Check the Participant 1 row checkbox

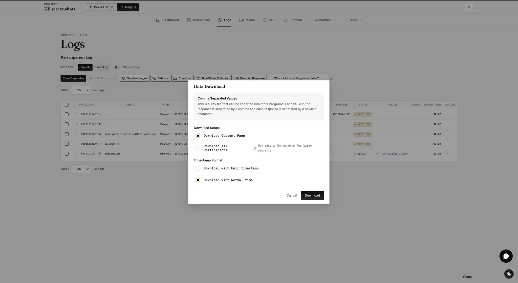pyautogui.click(x=67, y=114)
